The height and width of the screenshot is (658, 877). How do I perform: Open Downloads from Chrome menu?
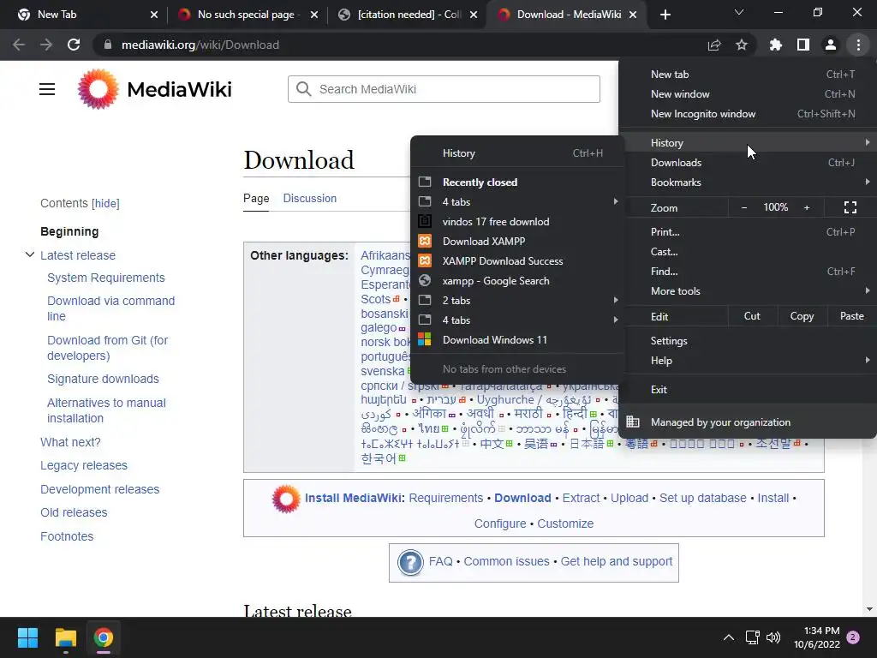[x=748, y=162]
